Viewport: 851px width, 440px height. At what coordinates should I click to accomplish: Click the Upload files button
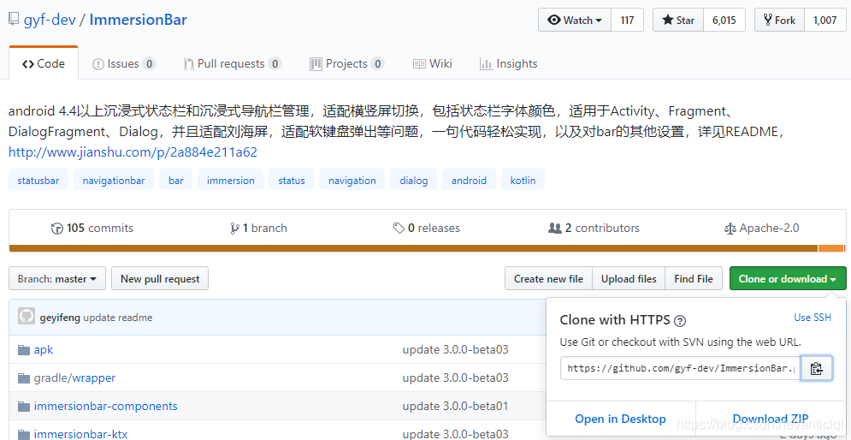(629, 279)
